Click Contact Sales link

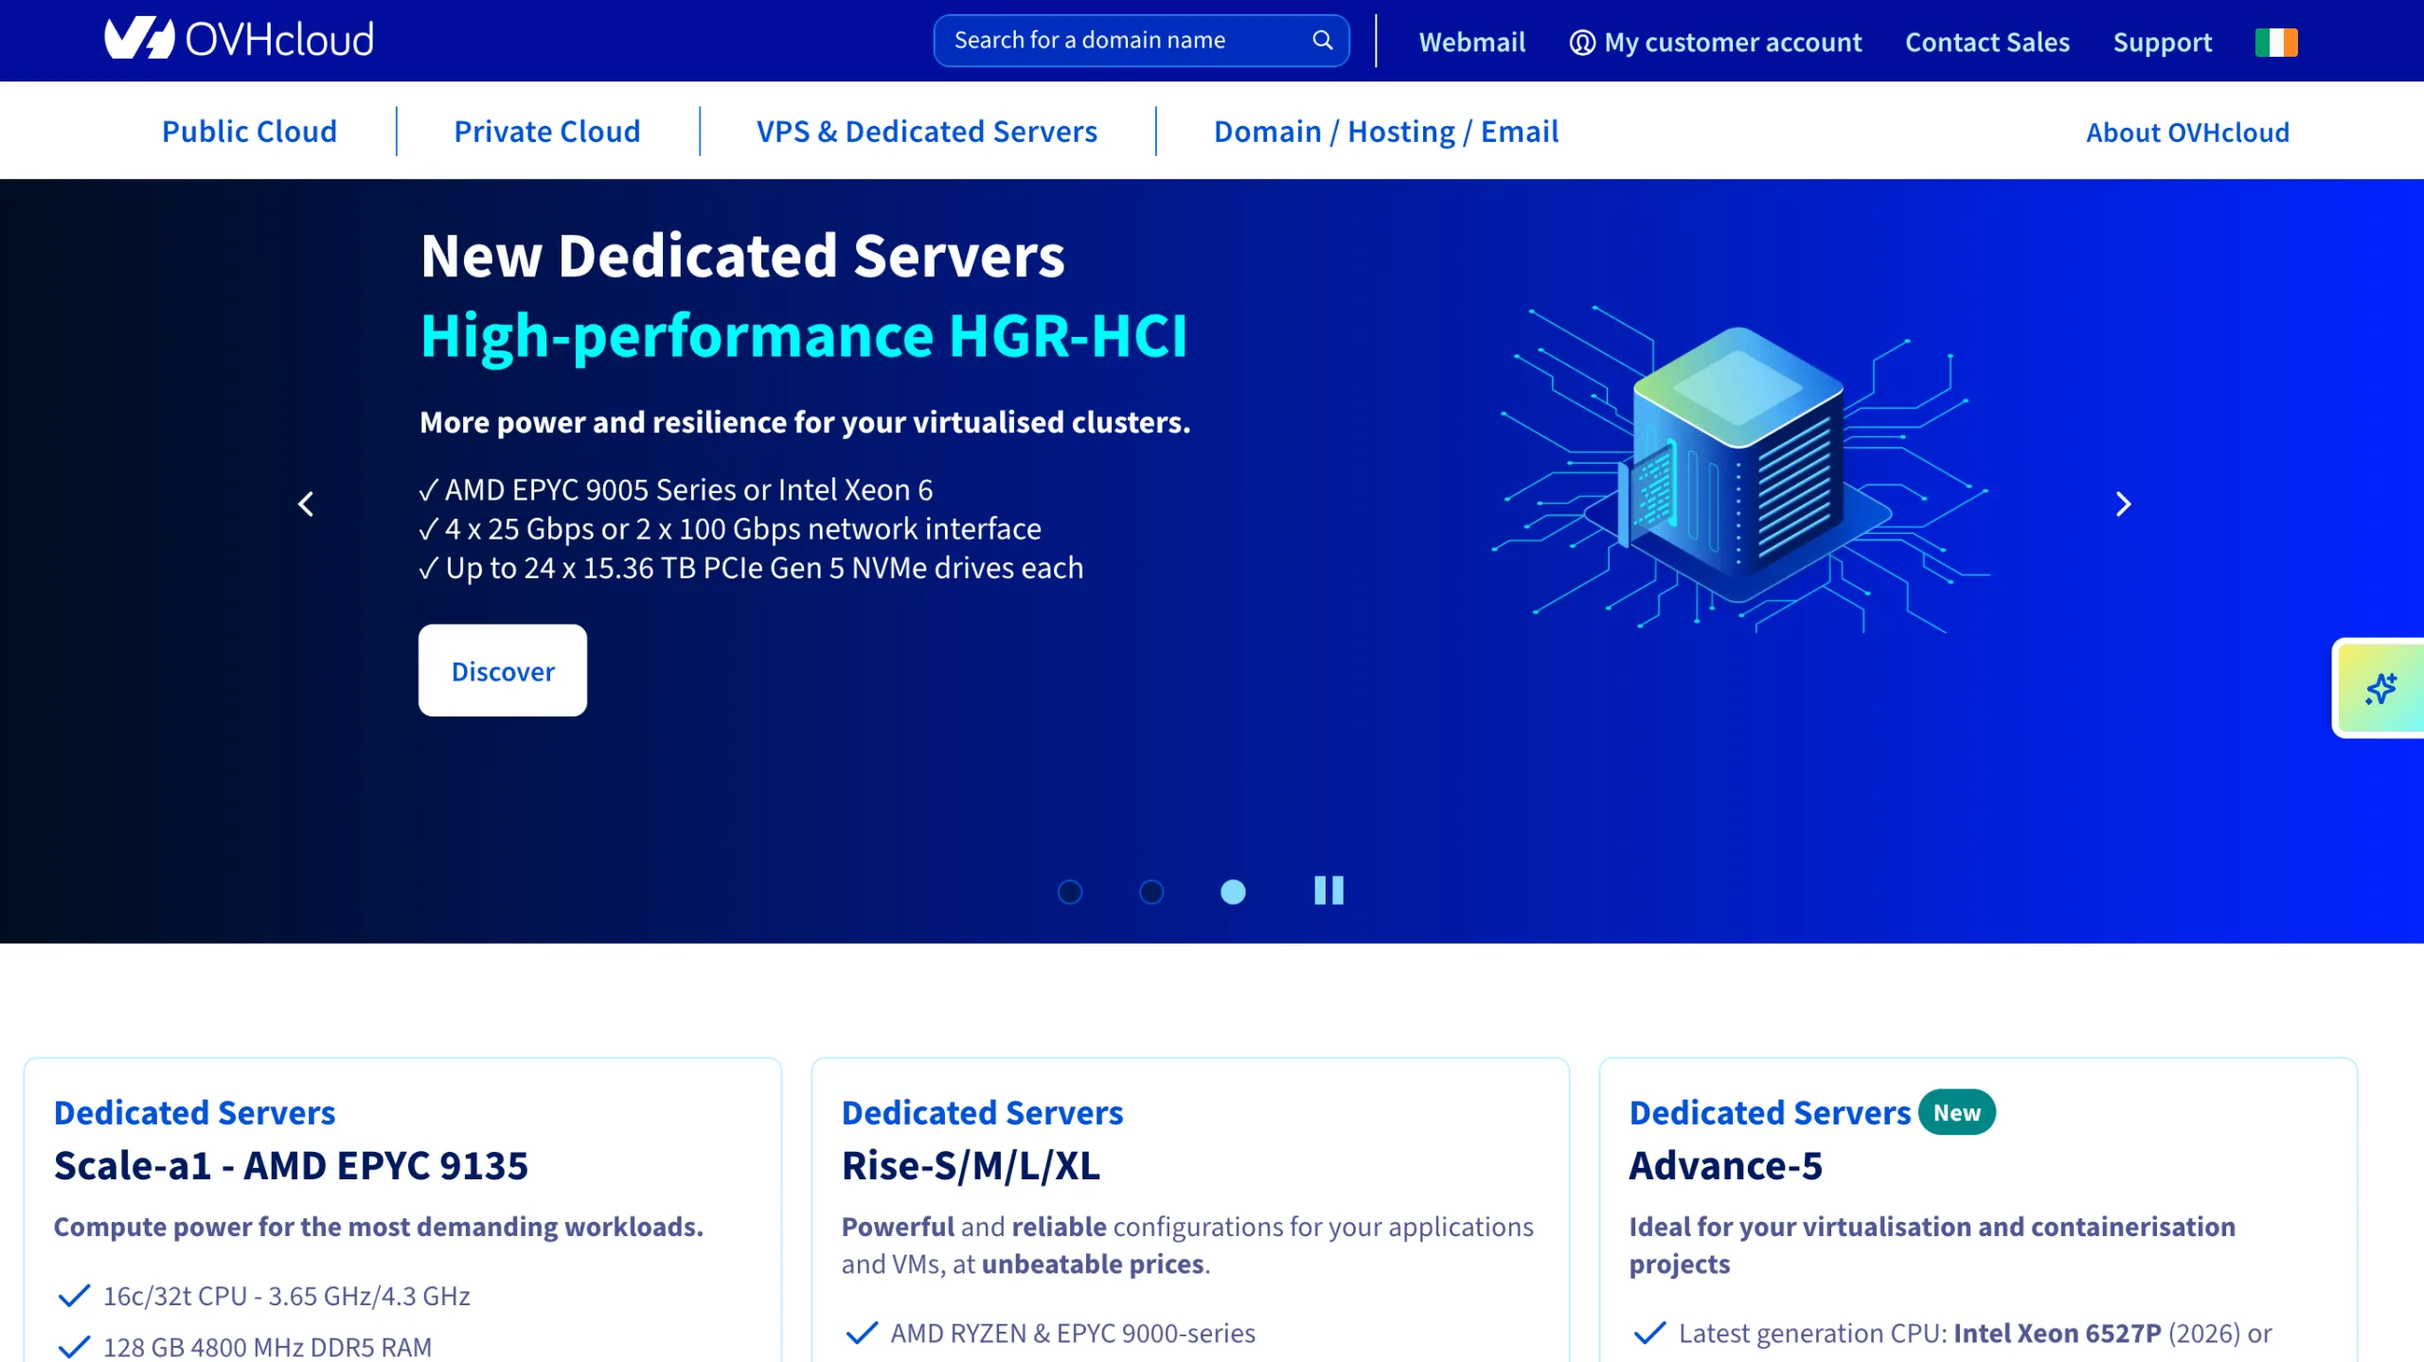(1987, 42)
